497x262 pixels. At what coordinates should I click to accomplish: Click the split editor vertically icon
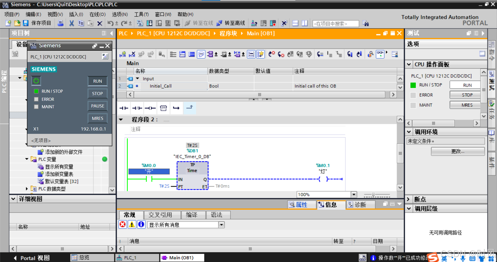(x=305, y=23)
